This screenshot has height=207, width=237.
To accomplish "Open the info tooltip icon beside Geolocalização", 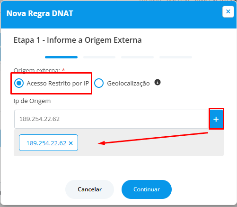I will tap(158, 82).
